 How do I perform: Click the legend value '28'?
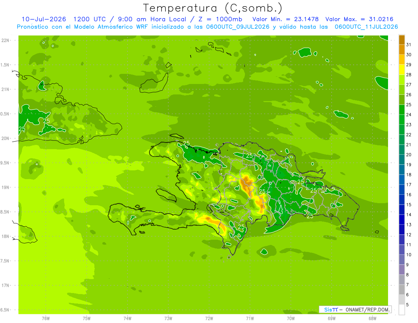click(409, 75)
